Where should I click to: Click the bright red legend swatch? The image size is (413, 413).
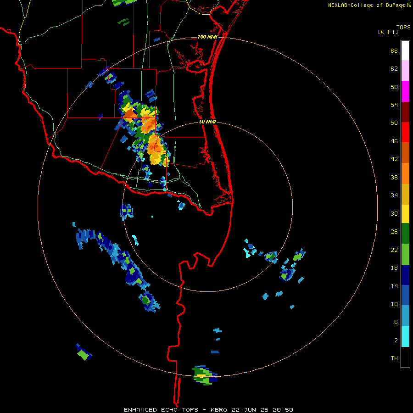tap(405, 132)
